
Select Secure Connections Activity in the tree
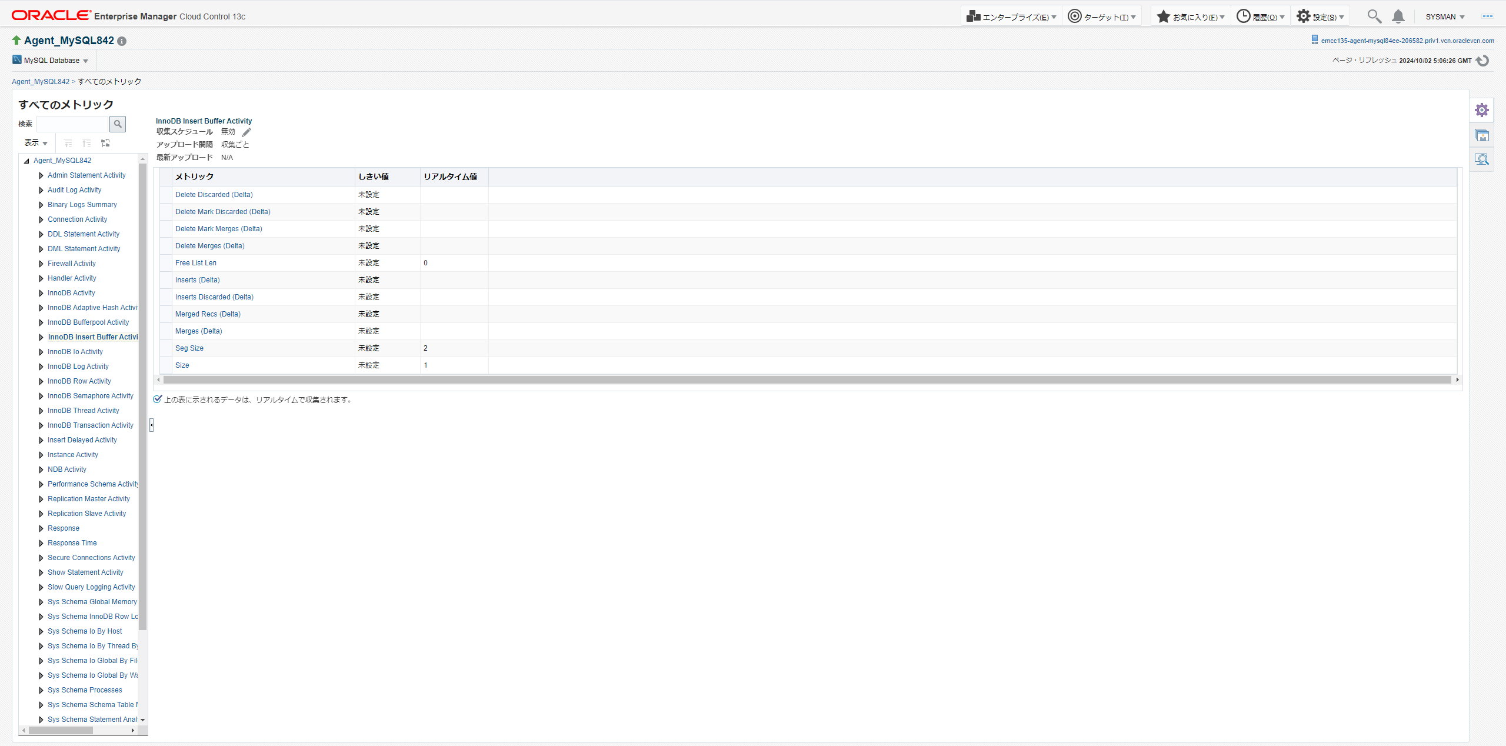pyautogui.click(x=91, y=558)
